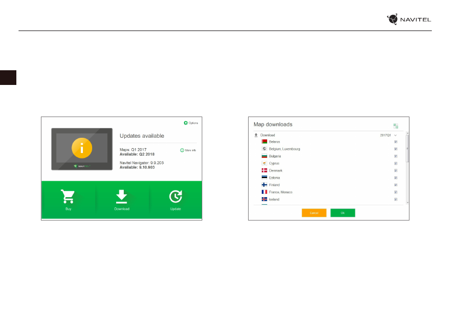458x324 pixels.
Task: Click 'Maps: Q1 2017' text
Action: coord(133,150)
